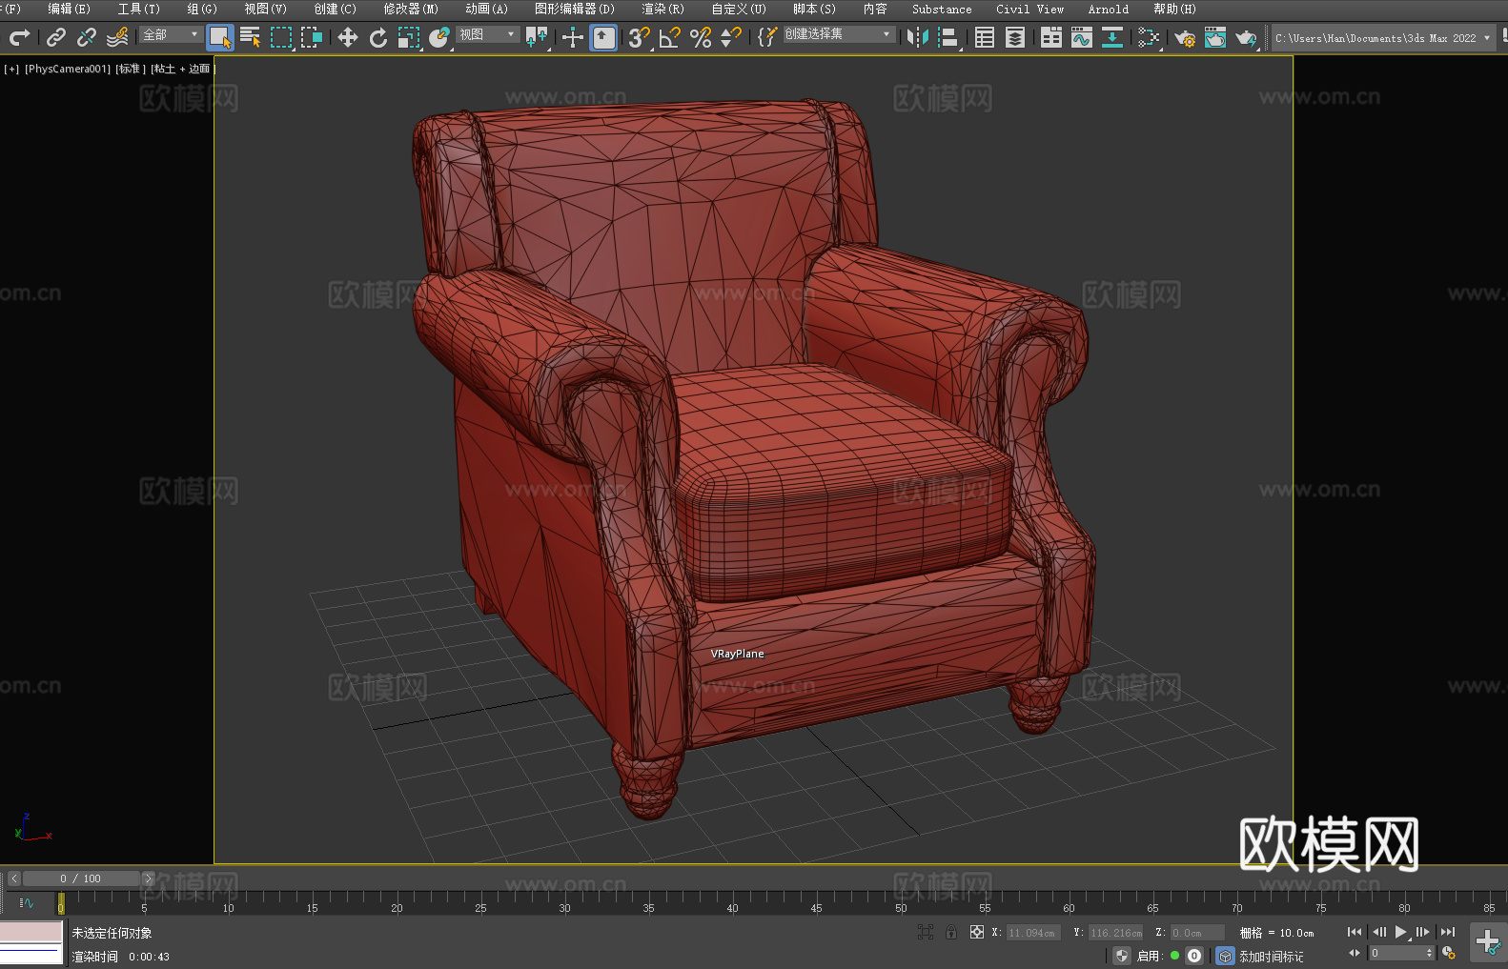Activate the Select Object tool
Viewport: 1508px width, 969px height.
(x=220, y=37)
